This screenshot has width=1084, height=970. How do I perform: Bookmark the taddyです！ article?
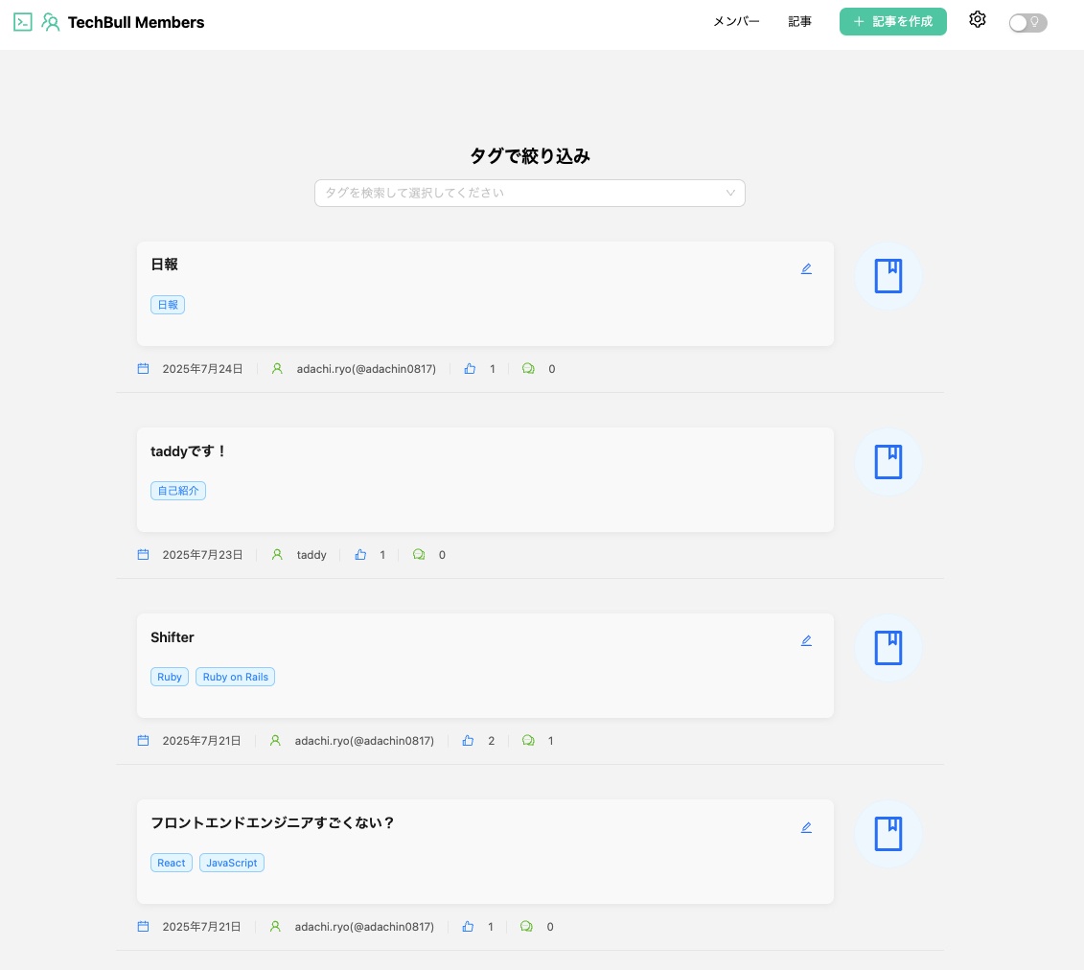(888, 462)
